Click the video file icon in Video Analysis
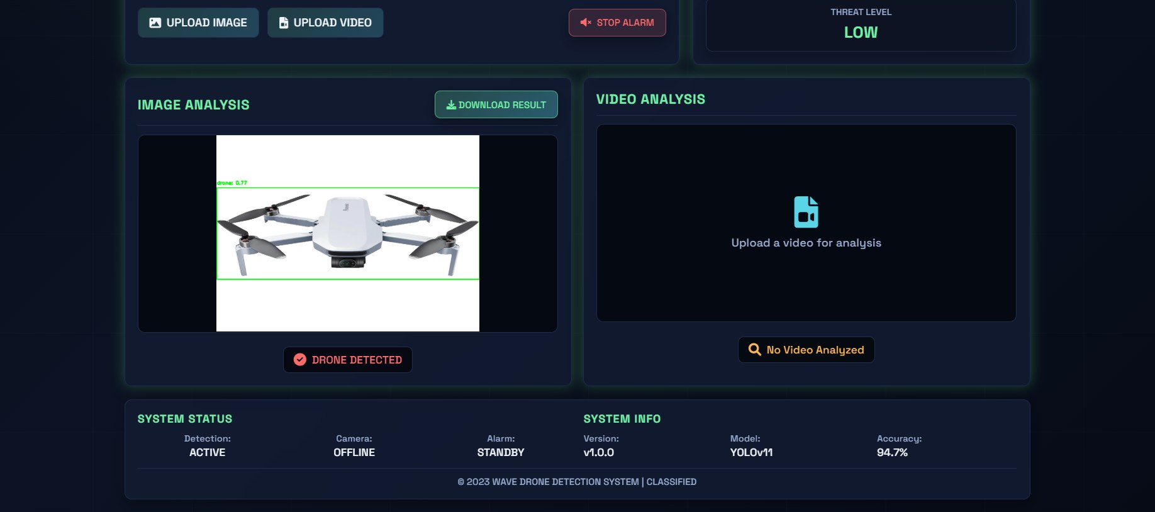This screenshot has width=1155, height=512. (806, 212)
